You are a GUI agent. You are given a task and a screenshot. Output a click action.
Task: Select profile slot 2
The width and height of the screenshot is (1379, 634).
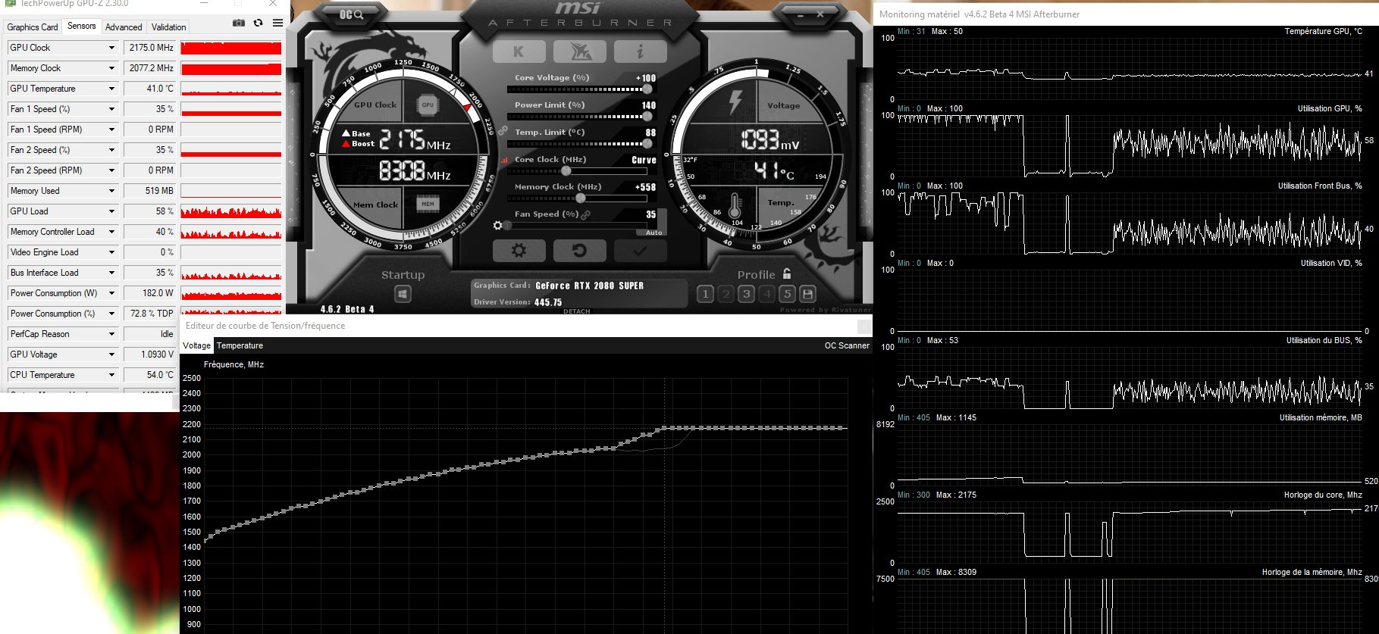coord(726,294)
